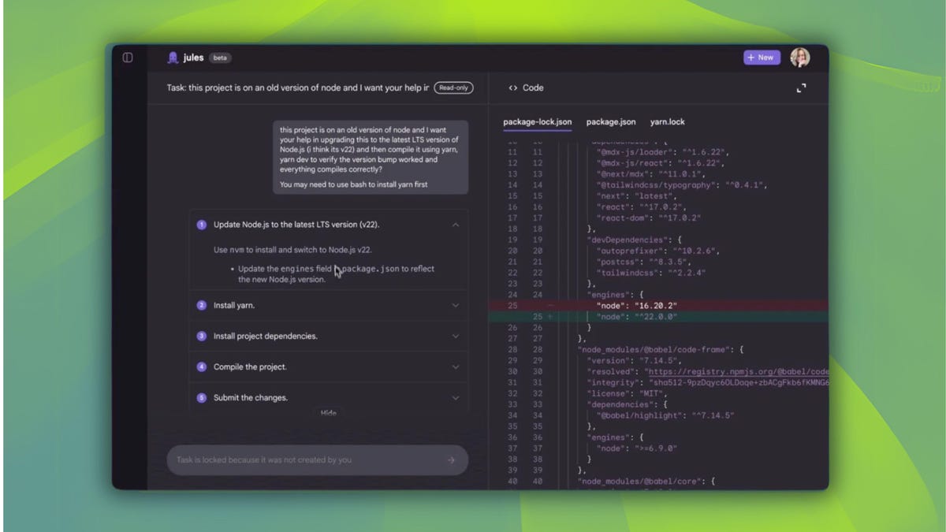Viewport: 946px width, 532px height.
Task: Expand the Submit the changes step
Action: point(455,398)
